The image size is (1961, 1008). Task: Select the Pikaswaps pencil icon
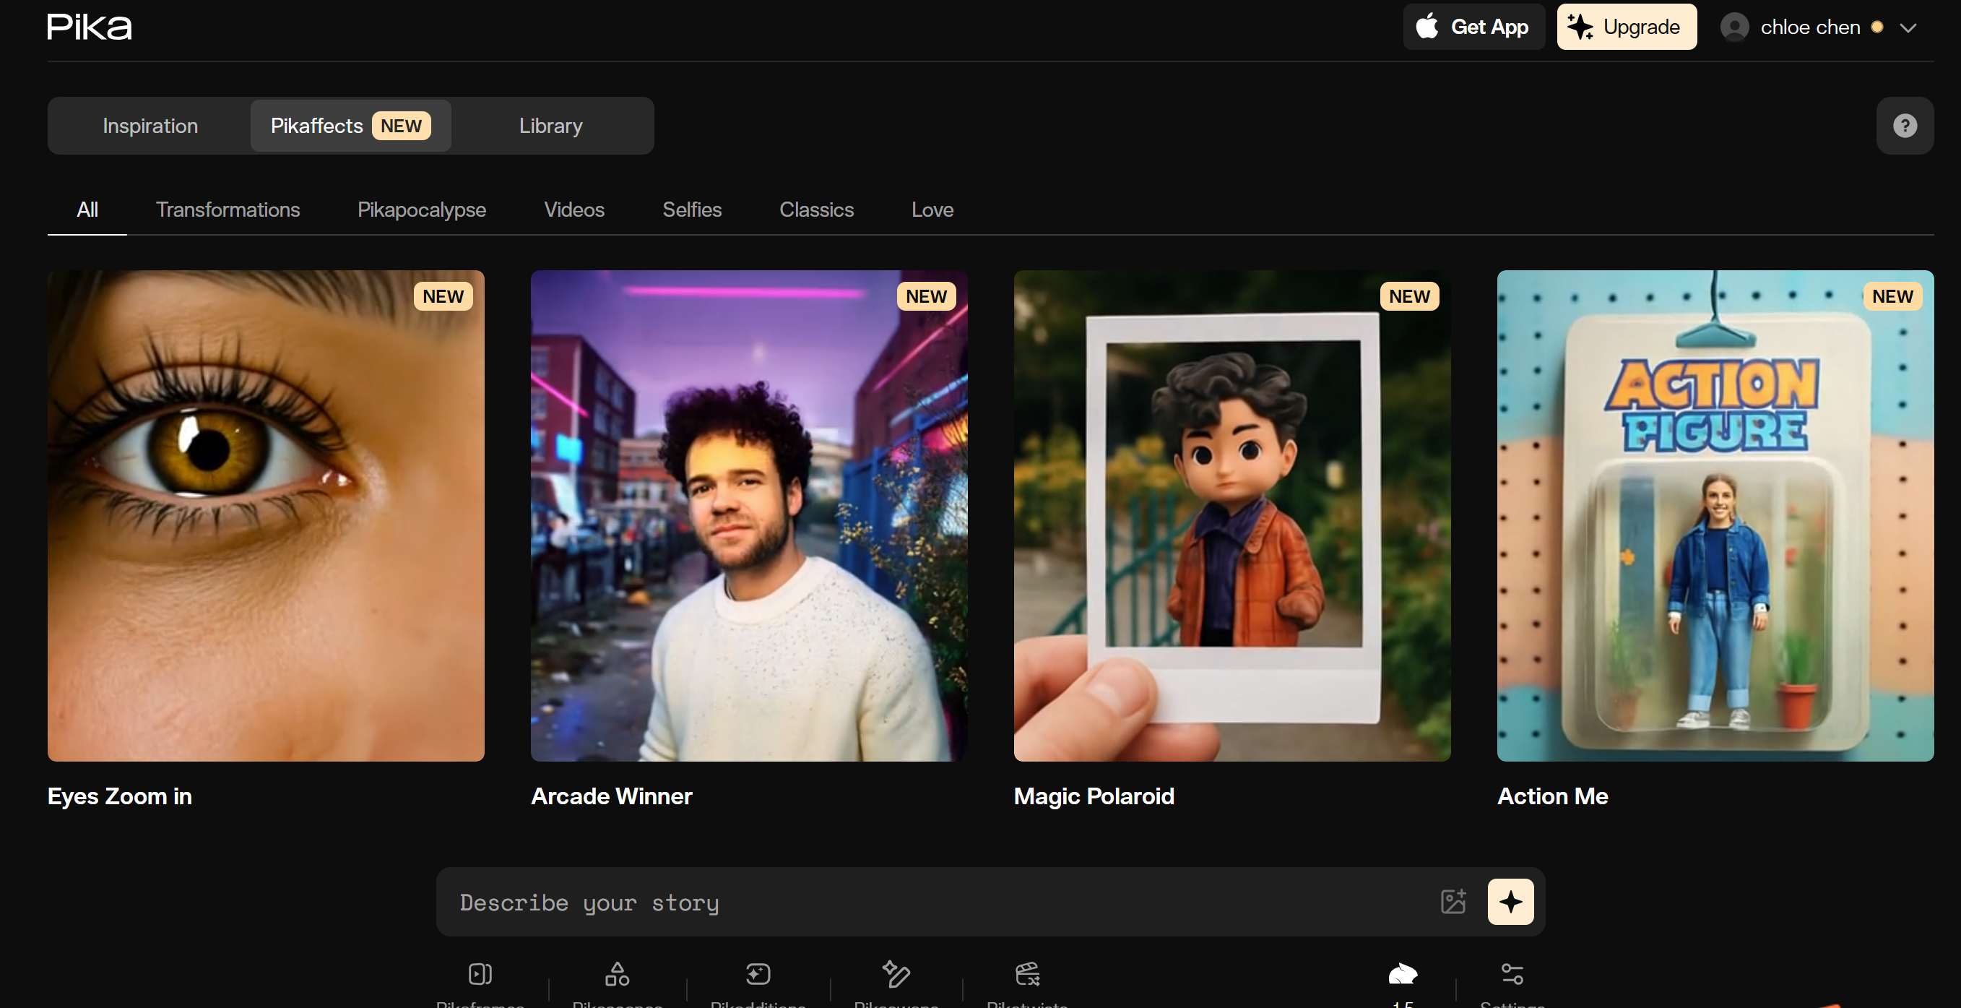pyautogui.click(x=896, y=975)
